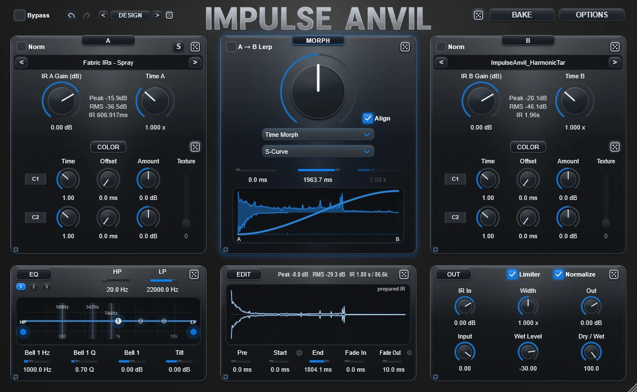Click the EQ button

pos(34,274)
